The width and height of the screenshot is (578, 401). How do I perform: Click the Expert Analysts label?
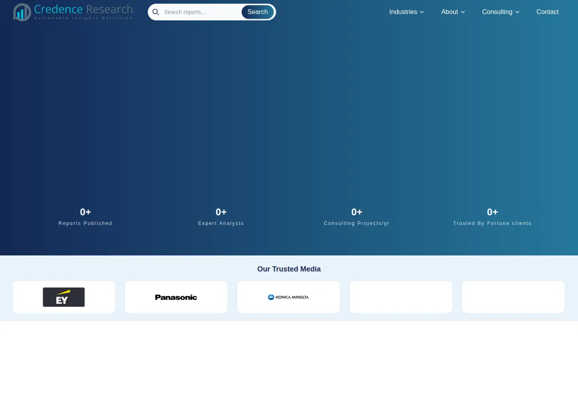221,223
